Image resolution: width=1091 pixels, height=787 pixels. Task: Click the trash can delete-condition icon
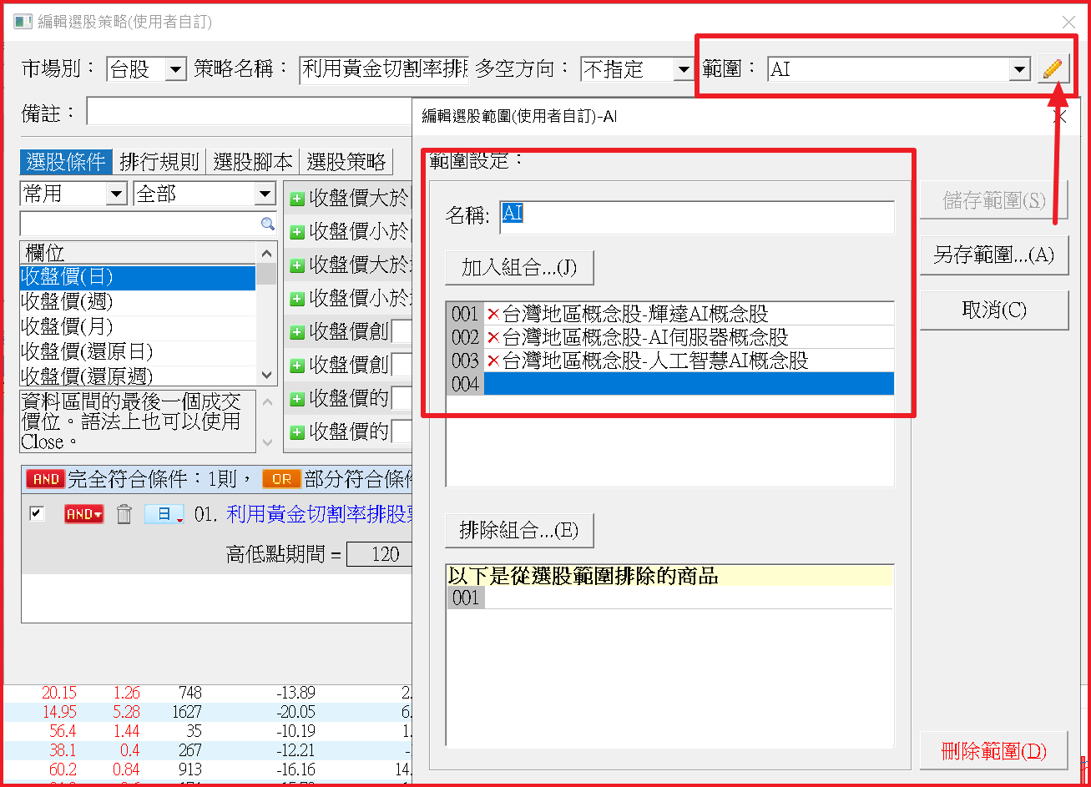click(124, 514)
